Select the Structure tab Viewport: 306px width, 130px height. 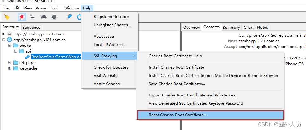[x=11, y=27]
